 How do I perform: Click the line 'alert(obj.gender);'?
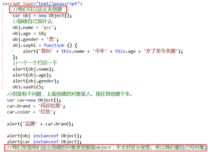pyautogui.click(x=36, y=81)
